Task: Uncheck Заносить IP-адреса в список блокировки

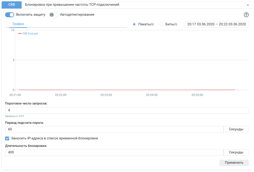Action: pyautogui.click(x=8, y=138)
